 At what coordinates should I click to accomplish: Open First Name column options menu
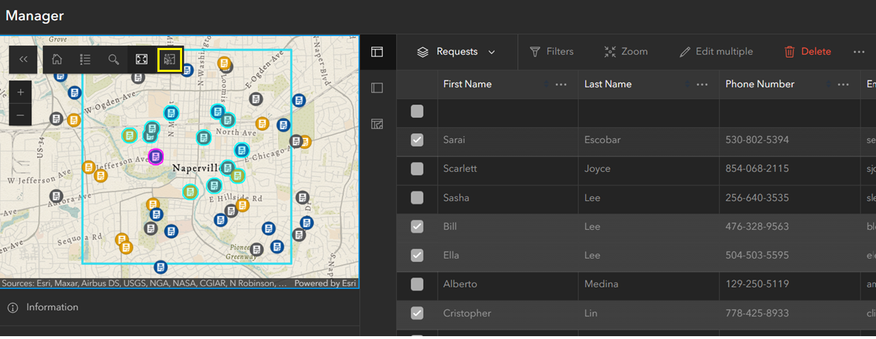click(561, 85)
